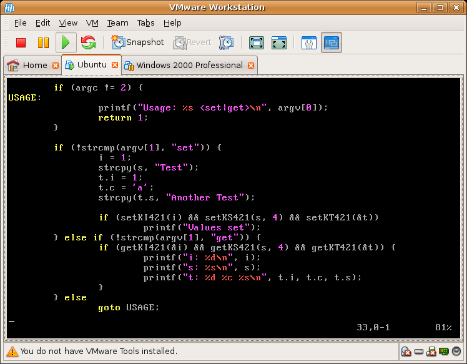Toggle the floppy drive device icon

point(431,352)
